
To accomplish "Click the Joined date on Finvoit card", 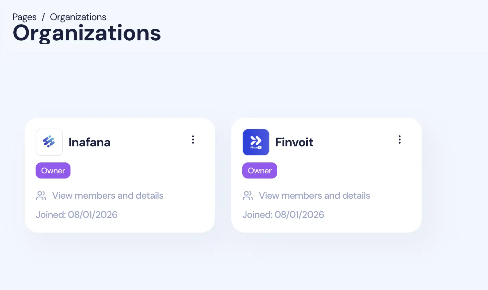I will (283, 215).
